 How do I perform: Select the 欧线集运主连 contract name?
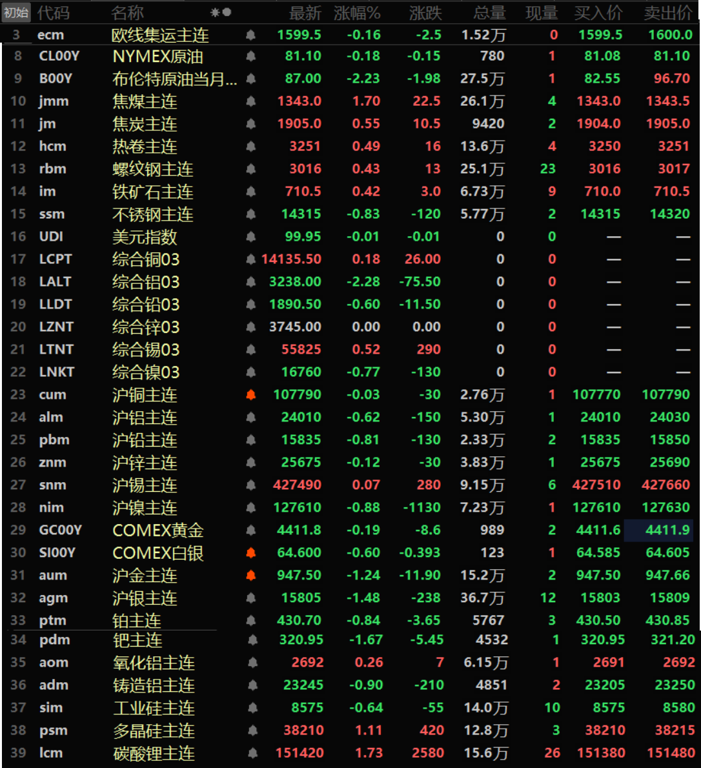pyautogui.click(x=159, y=35)
